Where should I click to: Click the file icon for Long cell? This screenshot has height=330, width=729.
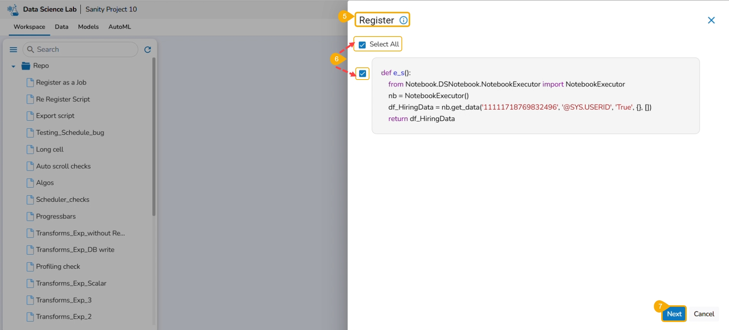click(x=30, y=150)
